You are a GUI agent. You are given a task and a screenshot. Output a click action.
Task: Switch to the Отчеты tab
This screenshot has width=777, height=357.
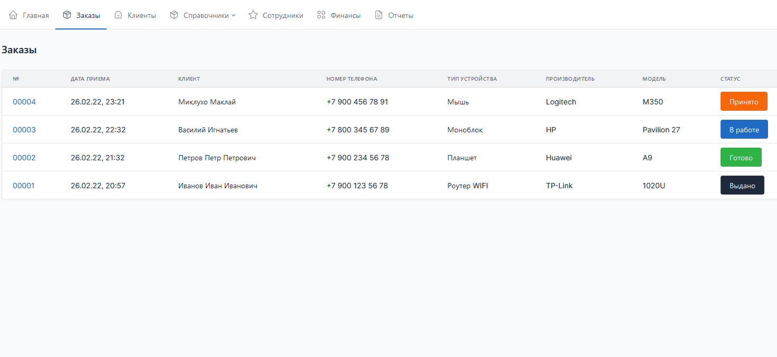tap(400, 16)
